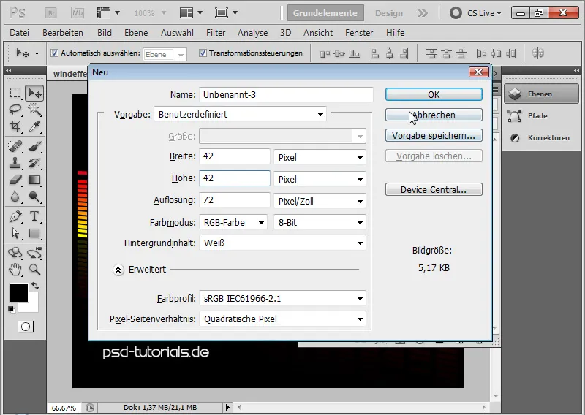
Task: Select the 3D Rotate tool
Action: (15, 253)
